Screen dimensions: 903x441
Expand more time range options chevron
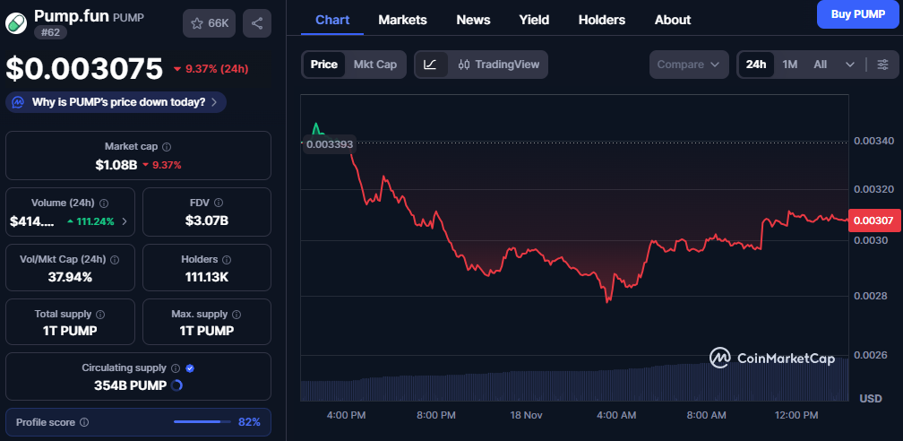click(849, 65)
